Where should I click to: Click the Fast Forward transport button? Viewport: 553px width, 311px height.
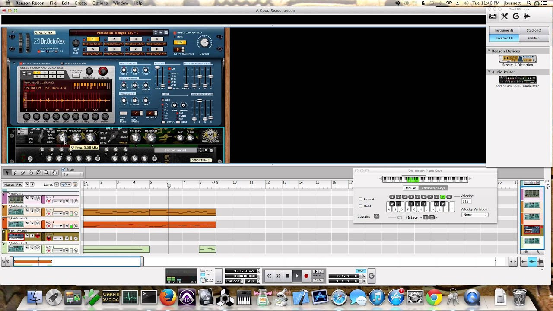pos(279,276)
